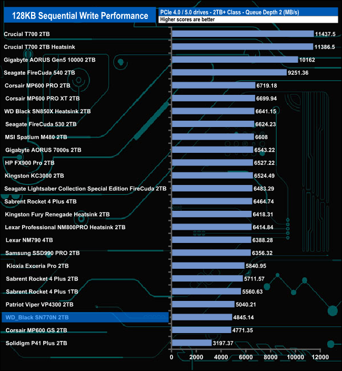Click the value 5711.57
The image size is (342, 371).
tap(254, 279)
